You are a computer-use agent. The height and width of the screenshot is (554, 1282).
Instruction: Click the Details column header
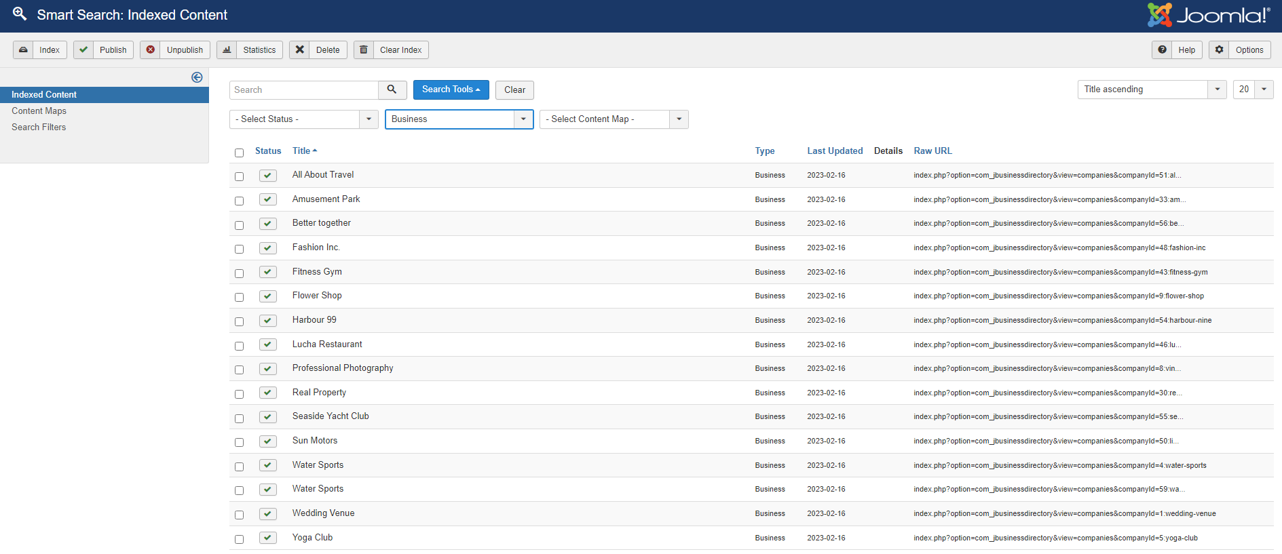coord(888,151)
